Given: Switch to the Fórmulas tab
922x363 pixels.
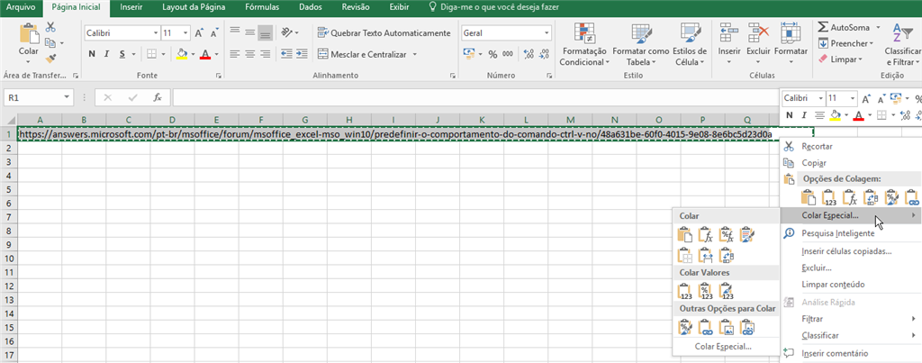Looking at the screenshot, I should (262, 7).
